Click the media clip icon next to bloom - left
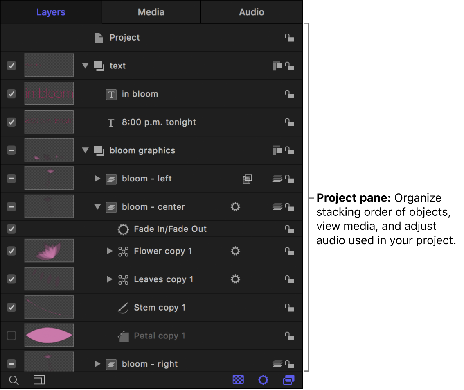The image size is (464, 390). tap(248, 178)
